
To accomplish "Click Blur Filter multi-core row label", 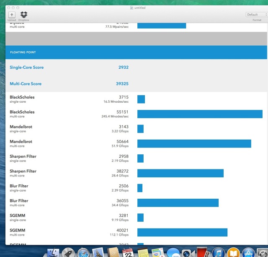I will (19, 203).
